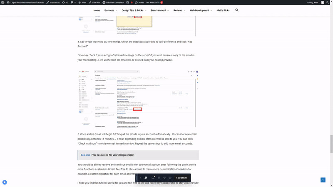
Task: Click the M logo in floating toolbar
Action: pos(146,178)
